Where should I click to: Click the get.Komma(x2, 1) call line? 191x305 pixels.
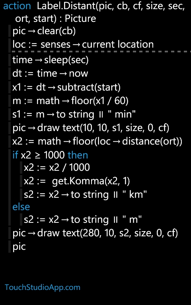click(77, 181)
